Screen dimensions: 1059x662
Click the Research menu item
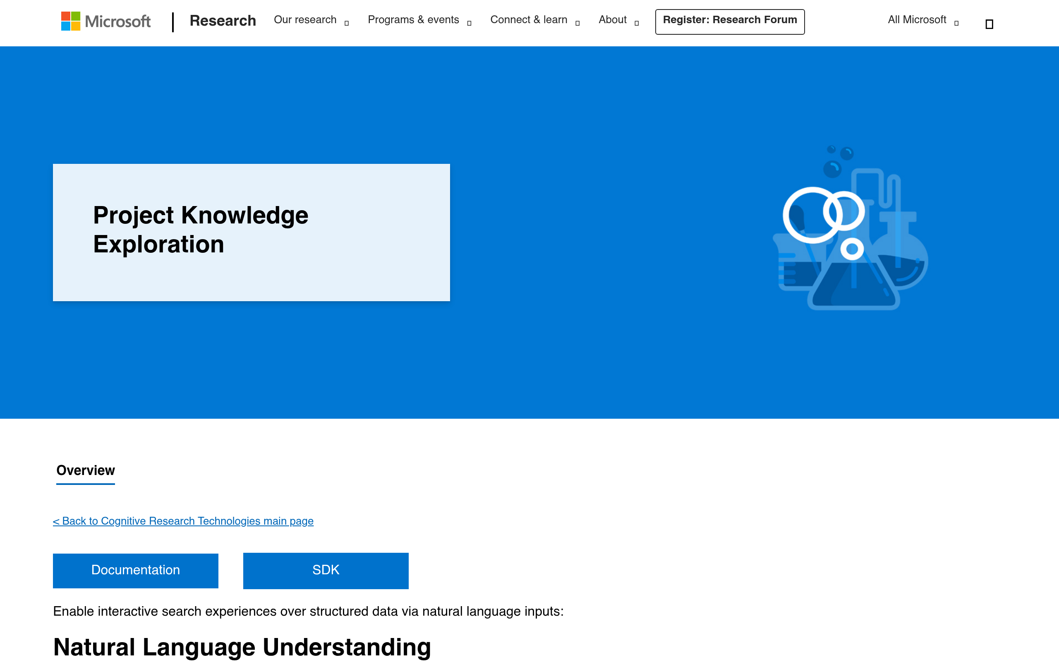pos(223,21)
